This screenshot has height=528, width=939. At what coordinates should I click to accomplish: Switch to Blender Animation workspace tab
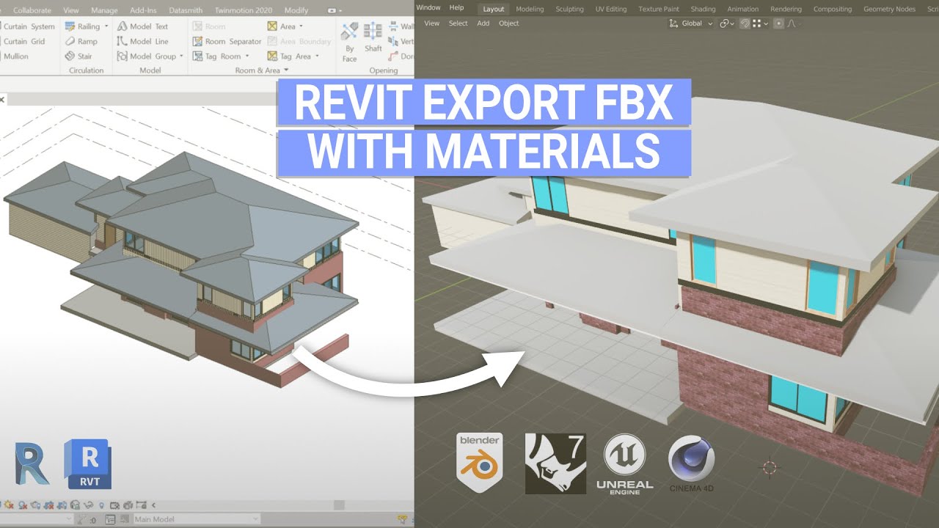pos(743,9)
